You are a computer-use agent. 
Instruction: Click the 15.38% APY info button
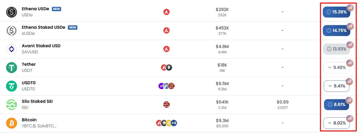[337, 12]
